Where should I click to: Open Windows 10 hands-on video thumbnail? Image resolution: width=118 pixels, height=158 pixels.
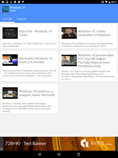coord(10,93)
